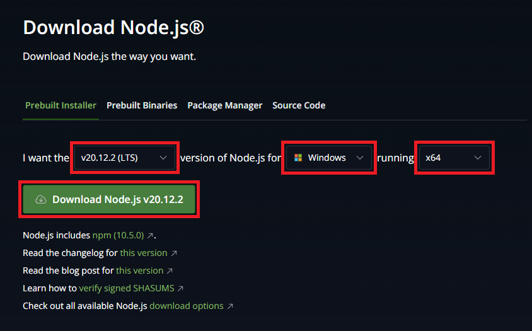
Task: Open the x64 architecture dropdown
Action: [x=454, y=158]
